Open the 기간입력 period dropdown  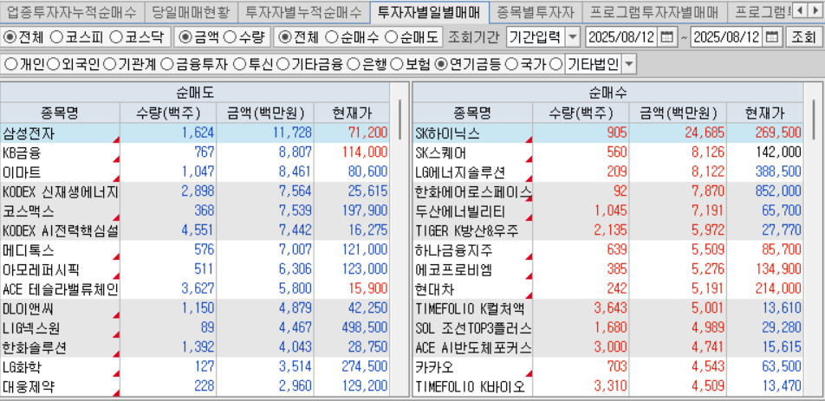(x=573, y=37)
